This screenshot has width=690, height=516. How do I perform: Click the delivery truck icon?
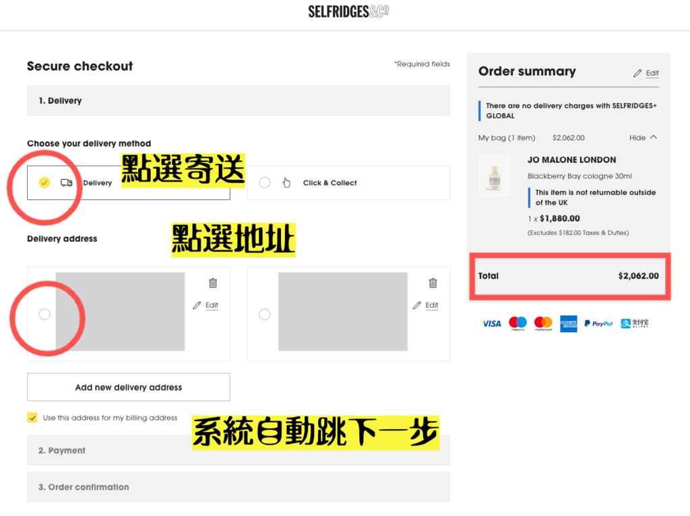click(x=67, y=183)
